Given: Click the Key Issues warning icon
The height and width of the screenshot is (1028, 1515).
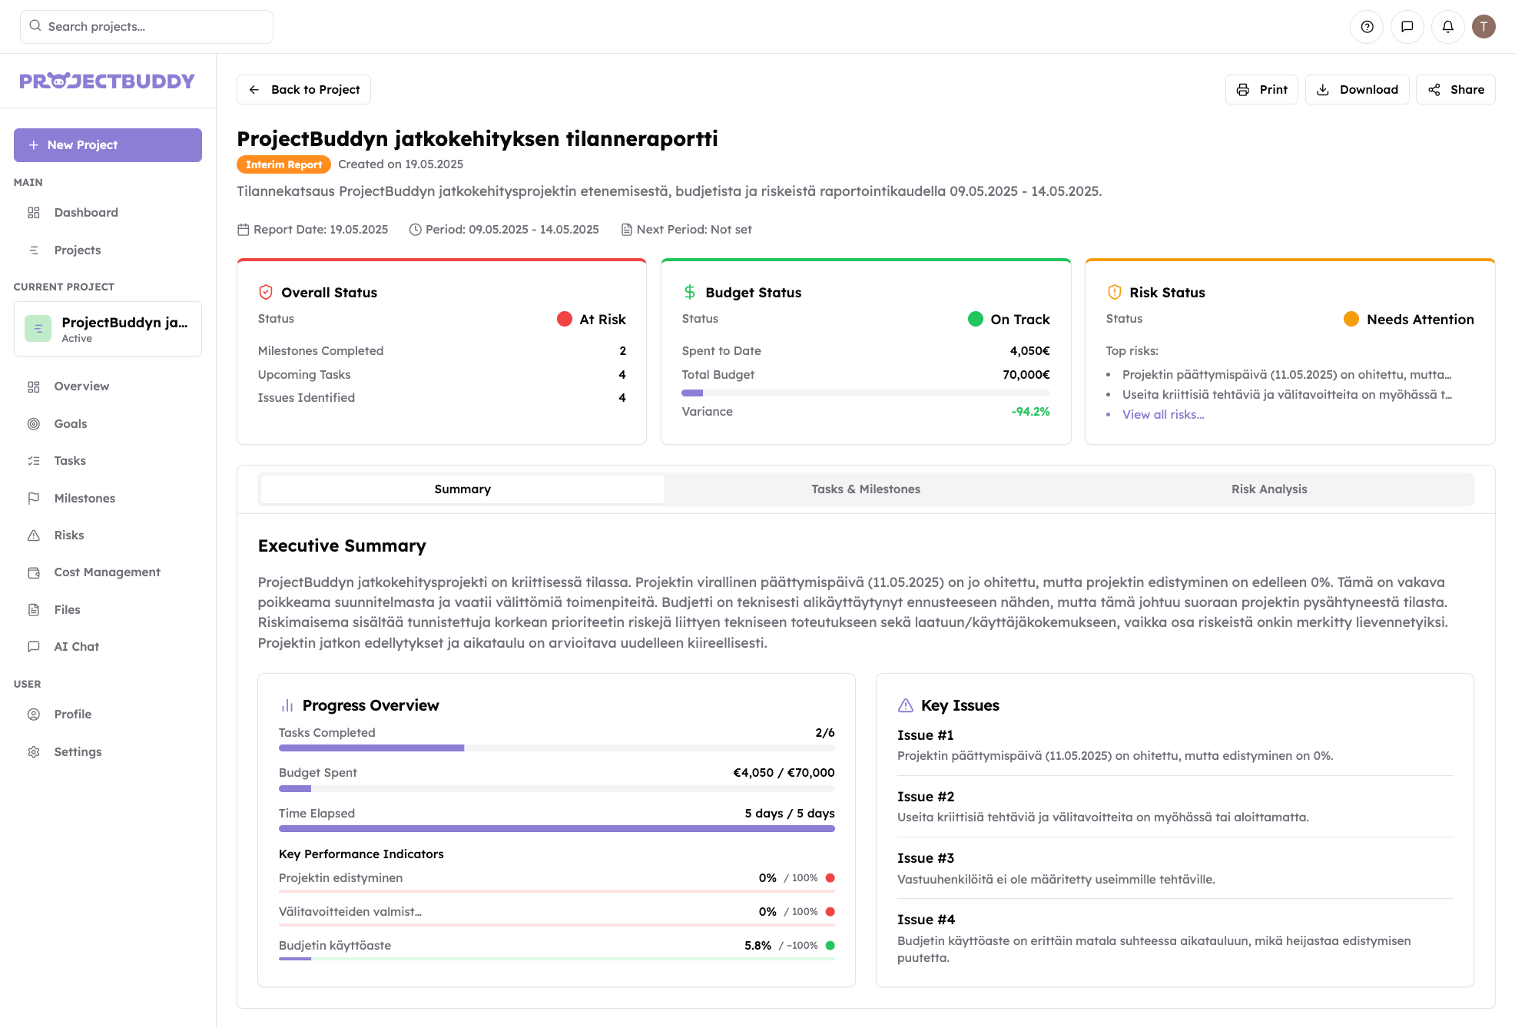Looking at the screenshot, I should [x=906, y=705].
